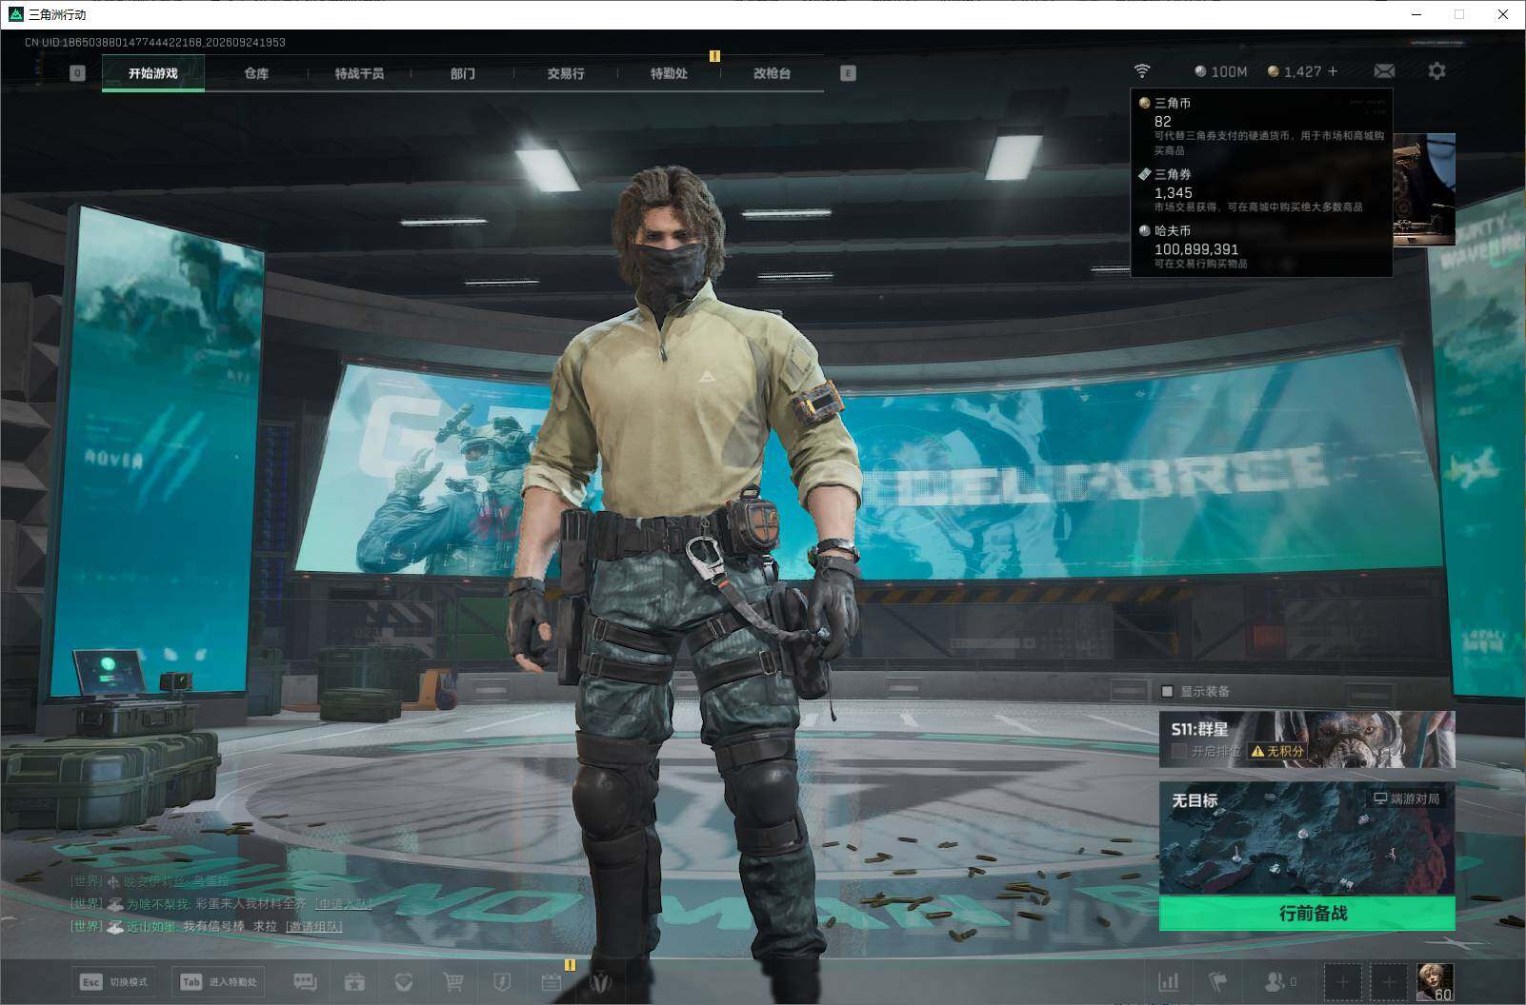Screen dimensions: 1526x1005
Task: Open the 仓库 tab
Action: tap(256, 73)
